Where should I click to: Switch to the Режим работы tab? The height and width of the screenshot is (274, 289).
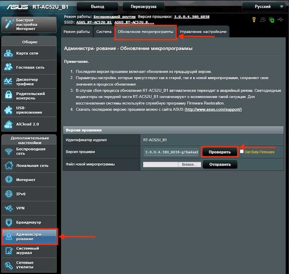77,32
